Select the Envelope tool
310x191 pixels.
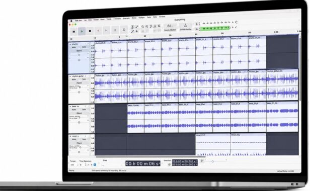tap(136, 27)
